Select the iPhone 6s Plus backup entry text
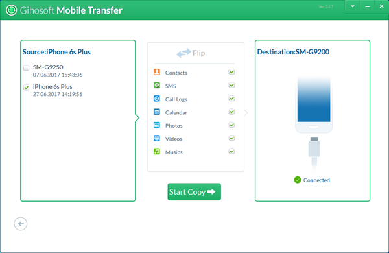 tap(53, 87)
